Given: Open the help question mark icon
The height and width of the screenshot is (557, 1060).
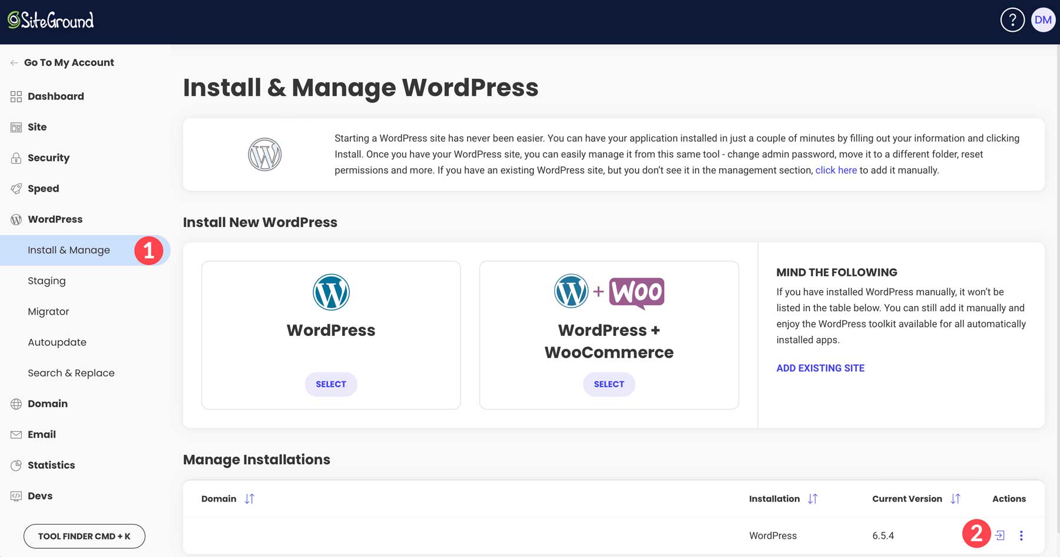Looking at the screenshot, I should (1012, 19).
